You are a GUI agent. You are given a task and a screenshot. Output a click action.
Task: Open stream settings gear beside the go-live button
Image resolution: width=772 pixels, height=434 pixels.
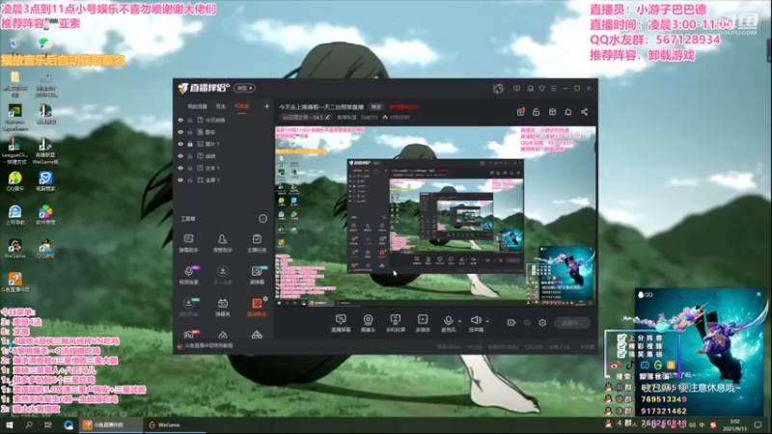[542, 323]
